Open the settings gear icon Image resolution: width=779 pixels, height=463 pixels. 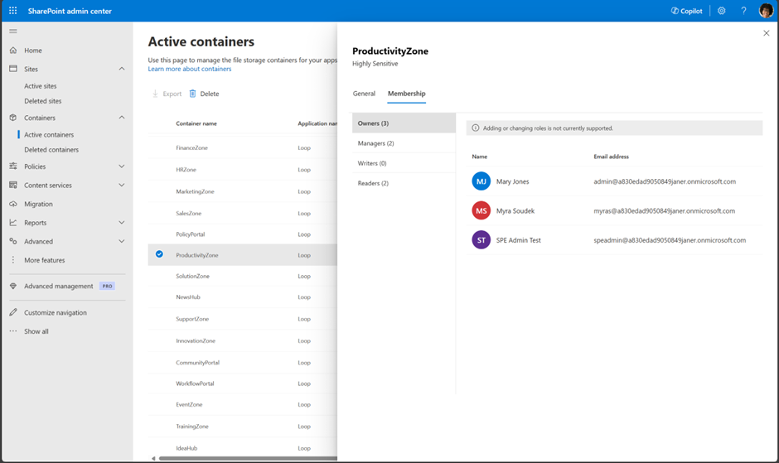[721, 11]
